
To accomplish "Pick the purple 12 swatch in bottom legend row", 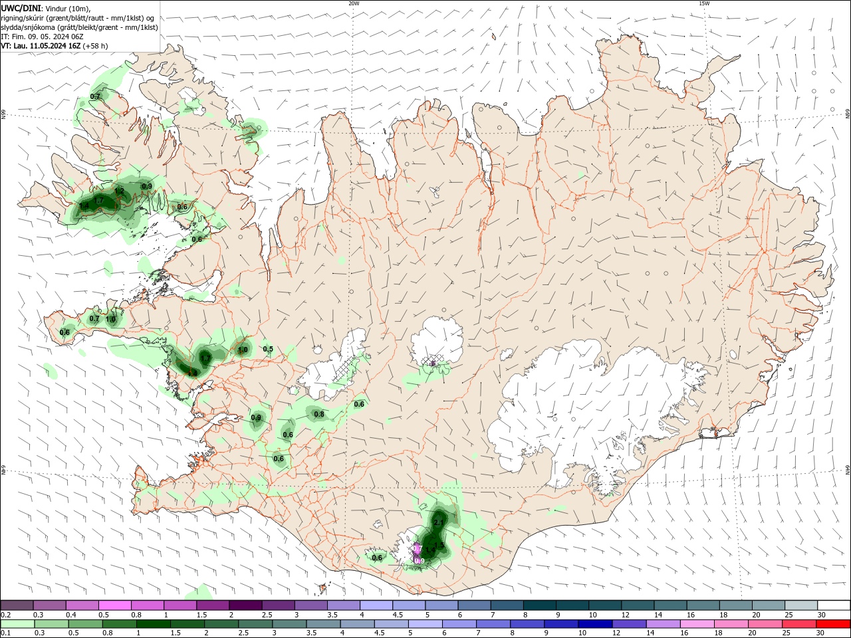I will click(x=630, y=624).
